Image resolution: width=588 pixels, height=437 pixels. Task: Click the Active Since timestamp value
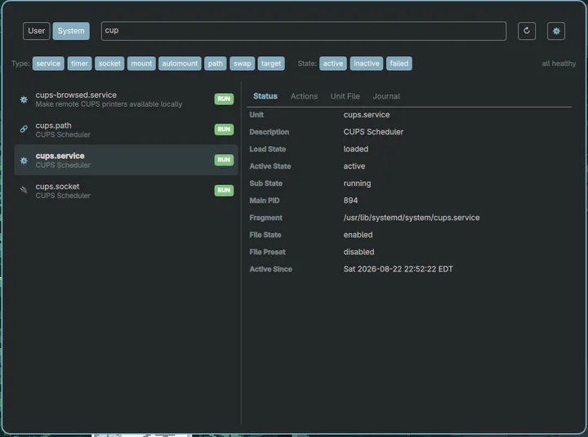pyautogui.click(x=399, y=269)
